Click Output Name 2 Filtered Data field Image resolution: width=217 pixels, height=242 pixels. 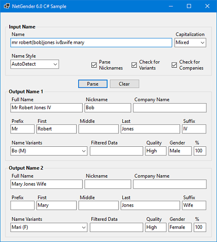pyautogui.click(x=116, y=227)
